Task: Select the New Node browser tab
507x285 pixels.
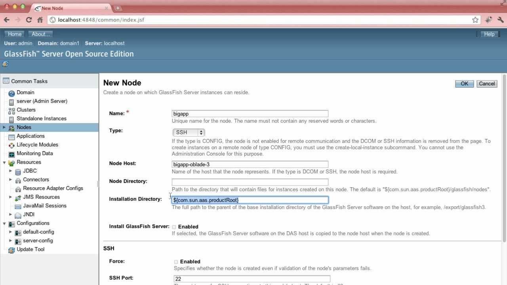Action: [x=71, y=8]
